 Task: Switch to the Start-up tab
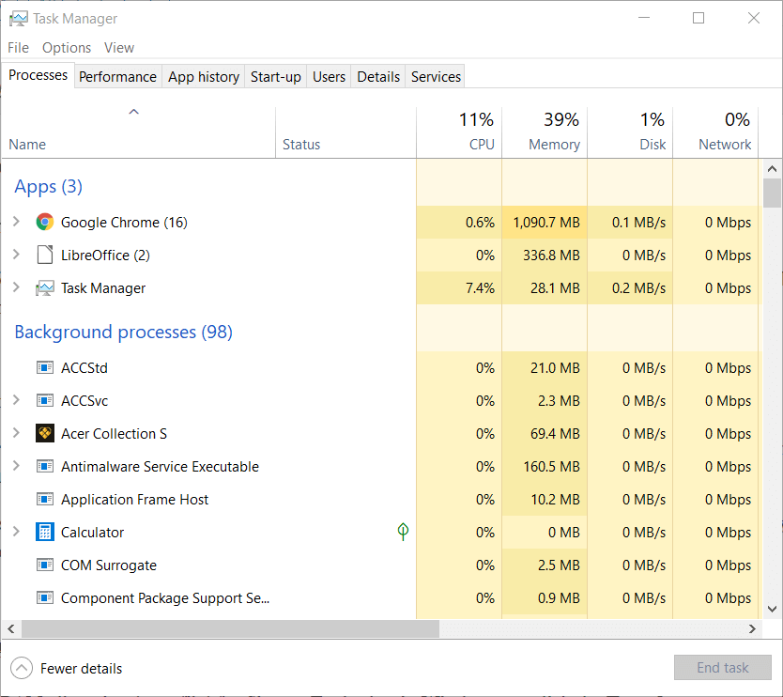click(276, 76)
